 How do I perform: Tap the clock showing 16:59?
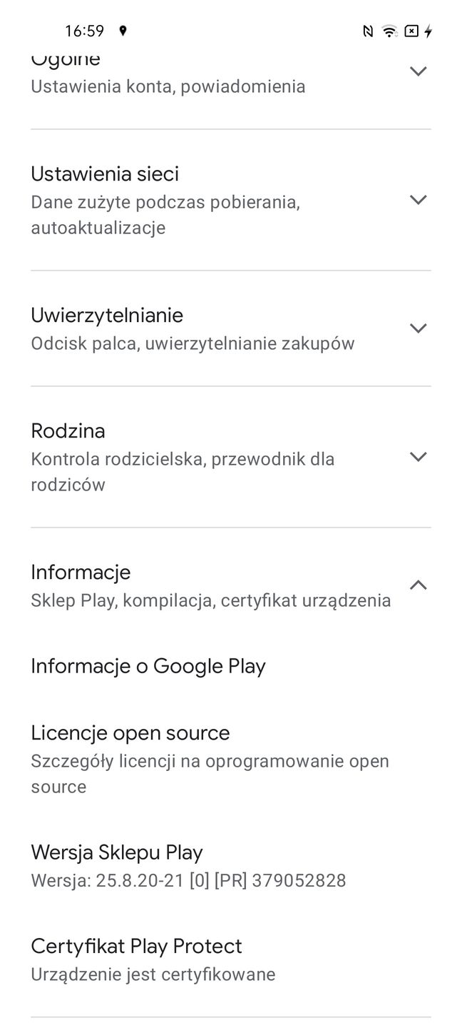[85, 31]
